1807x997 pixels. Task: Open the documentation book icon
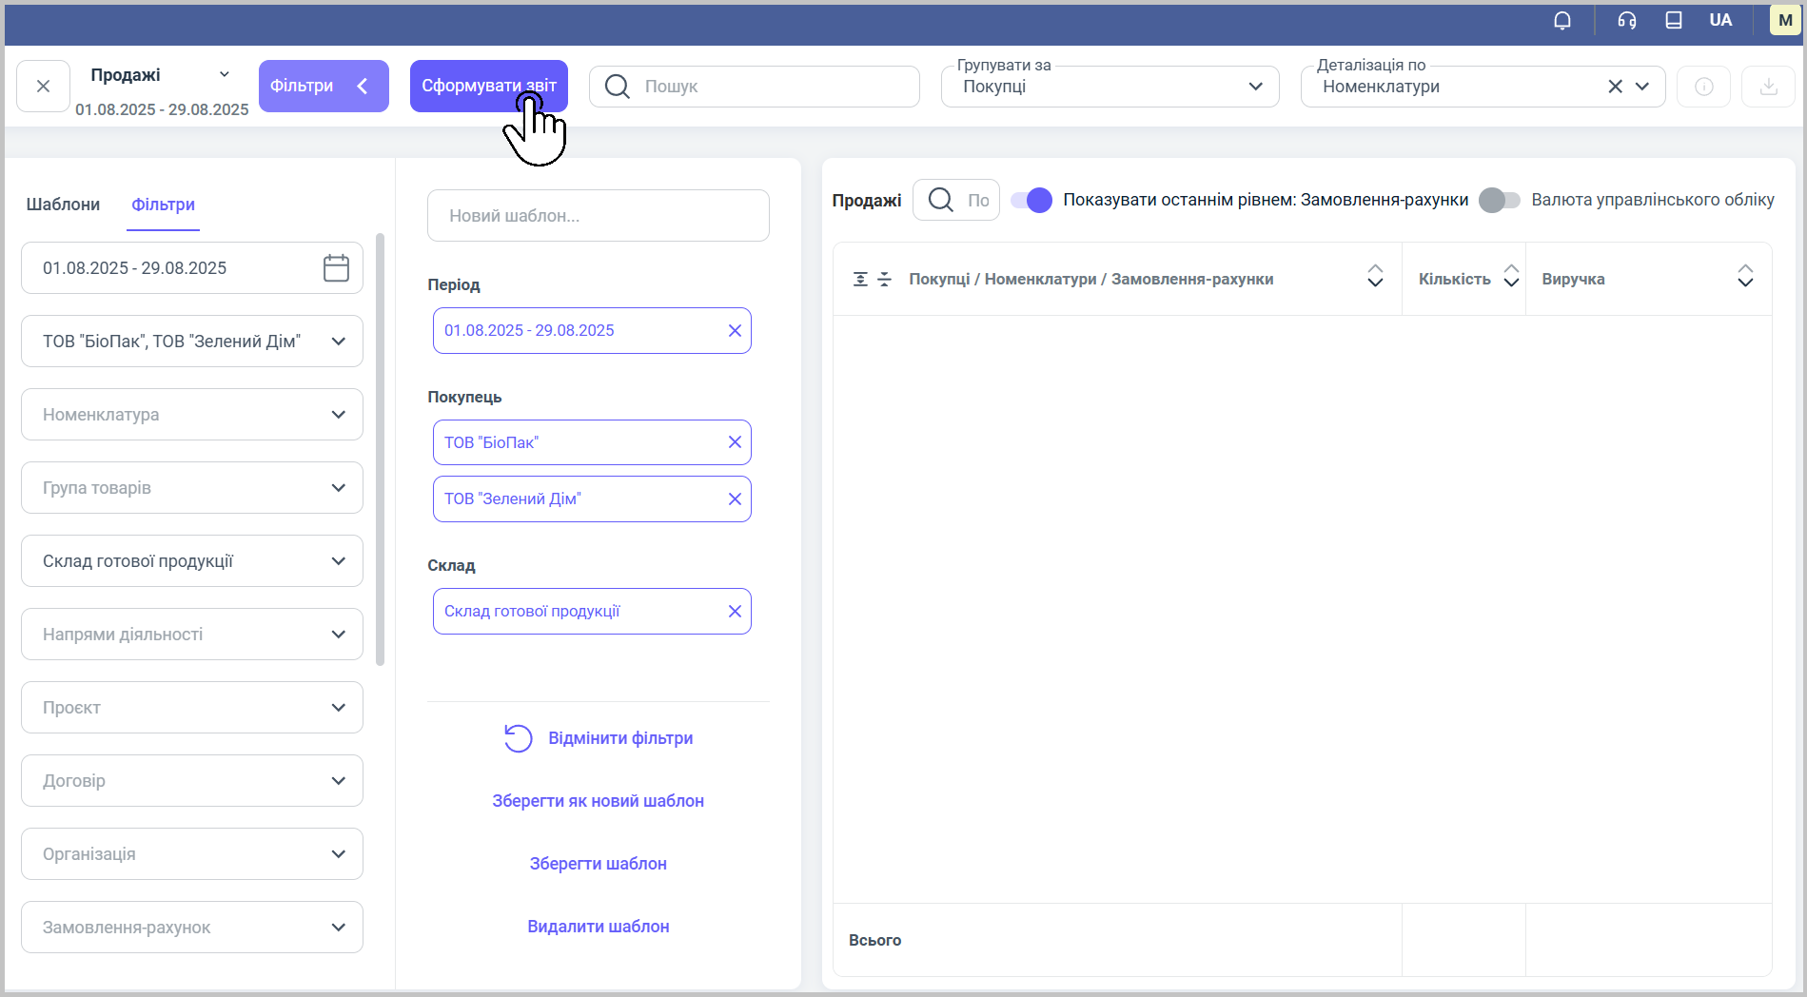tap(1673, 20)
